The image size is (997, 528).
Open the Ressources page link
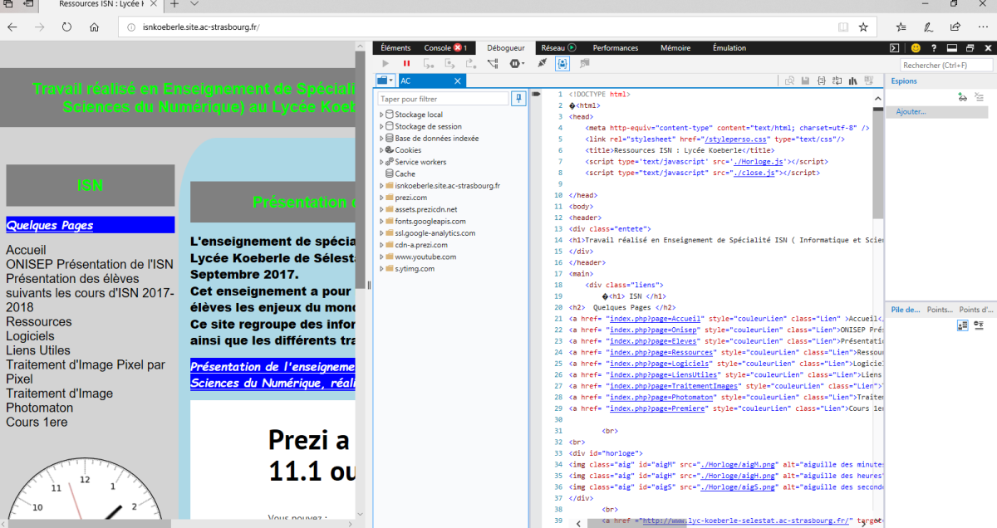click(x=39, y=322)
